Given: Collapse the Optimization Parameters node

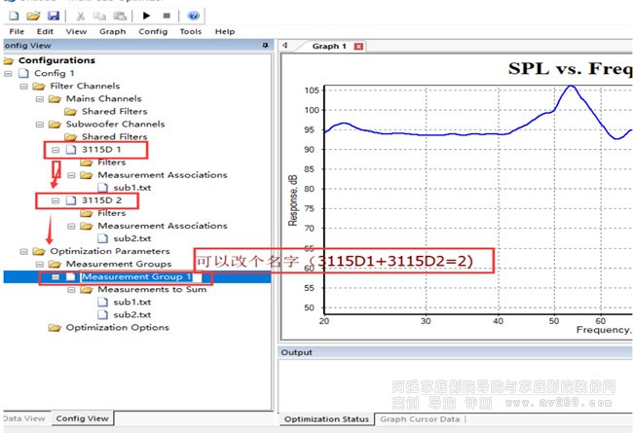Looking at the screenshot, I should point(24,251).
